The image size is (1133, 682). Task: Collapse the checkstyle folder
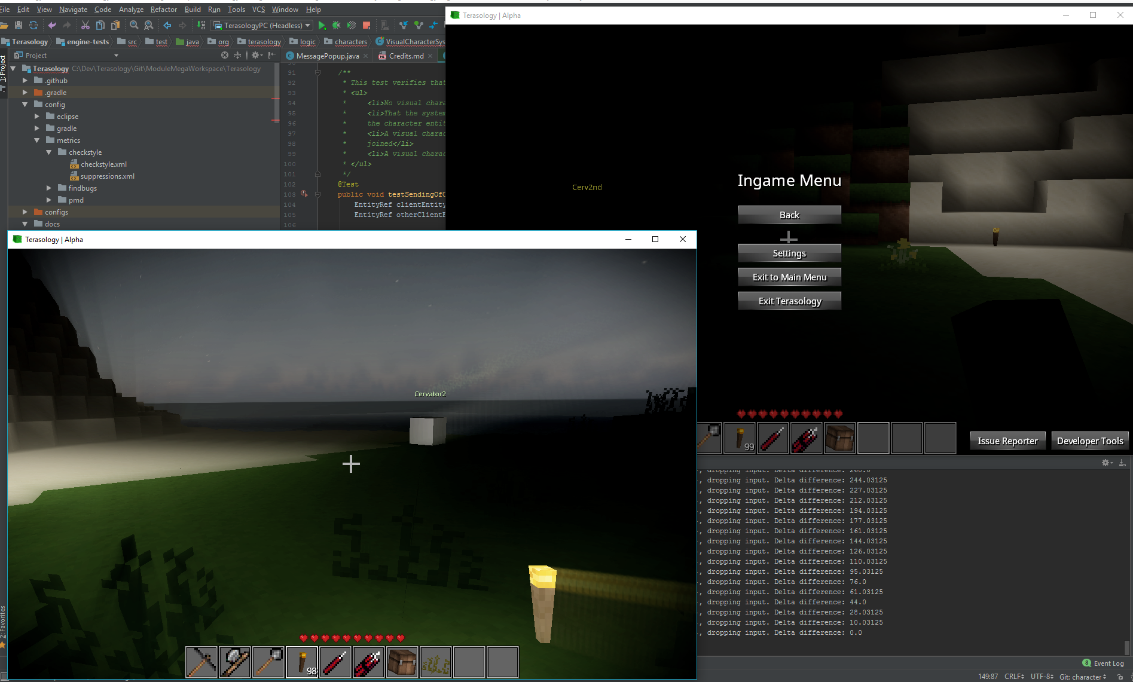(48, 152)
